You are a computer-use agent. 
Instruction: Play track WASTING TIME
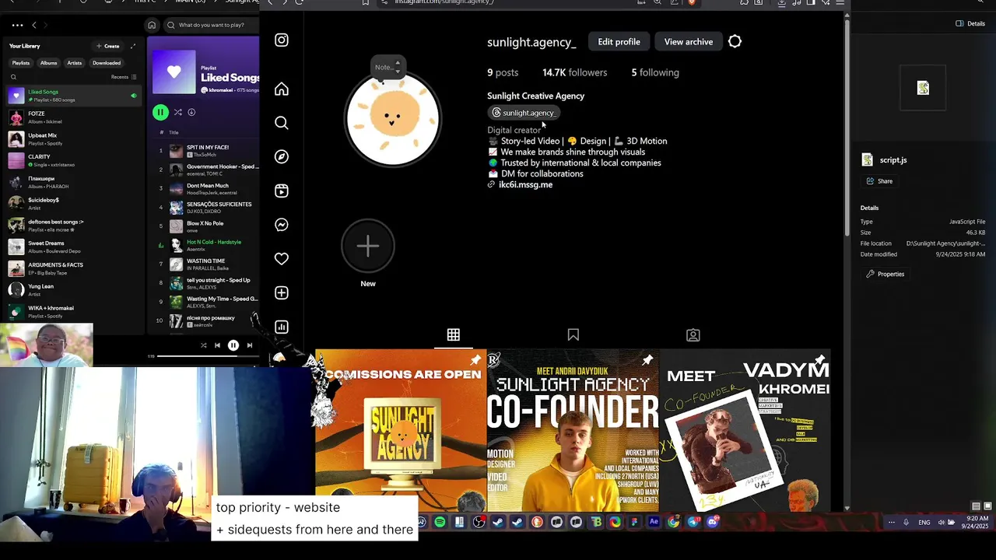pos(206,264)
